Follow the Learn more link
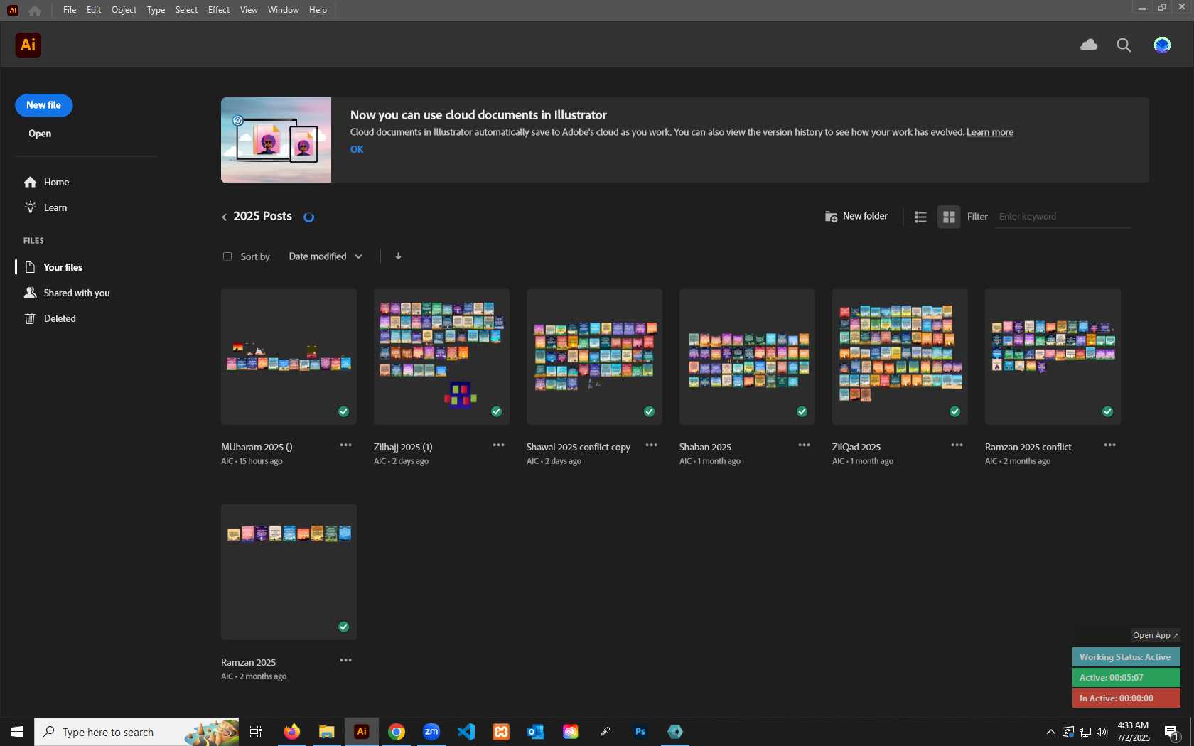 click(990, 132)
